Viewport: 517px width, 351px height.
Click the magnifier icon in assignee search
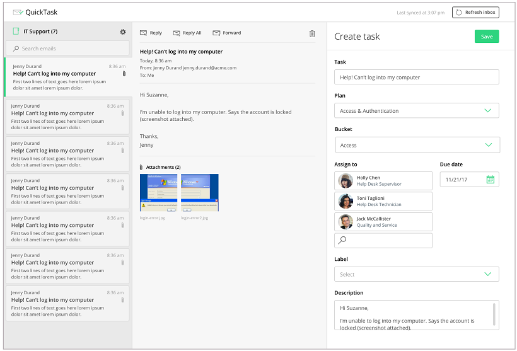pos(342,240)
